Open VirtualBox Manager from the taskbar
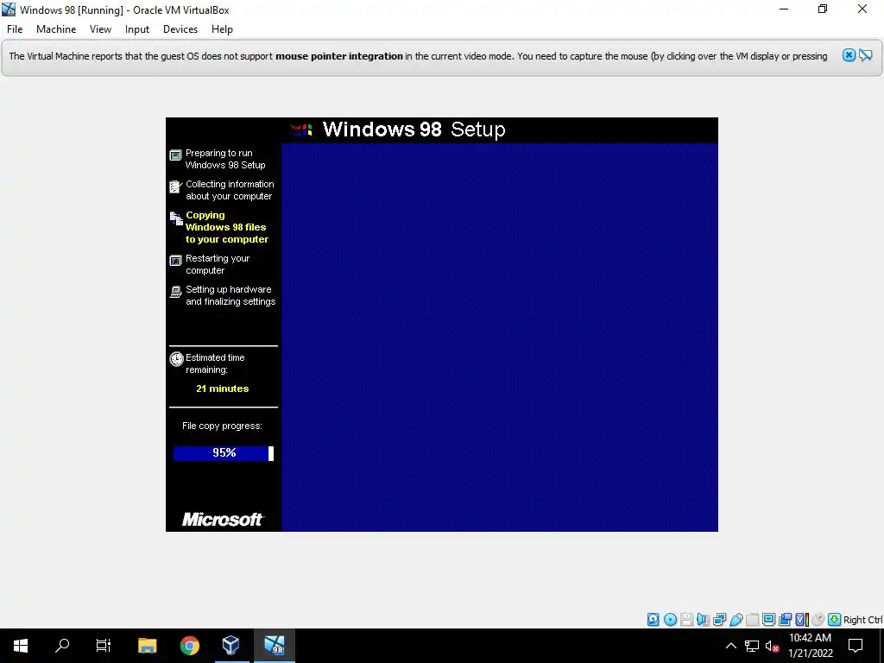Image resolution: width=884 pixels, height=663 pixels. (x=230, y=646)
